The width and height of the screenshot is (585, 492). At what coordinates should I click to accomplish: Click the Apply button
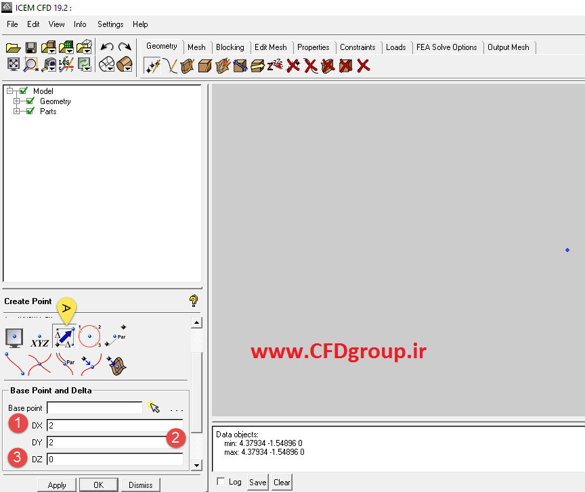pyautogui.click(x=57, y=485)
